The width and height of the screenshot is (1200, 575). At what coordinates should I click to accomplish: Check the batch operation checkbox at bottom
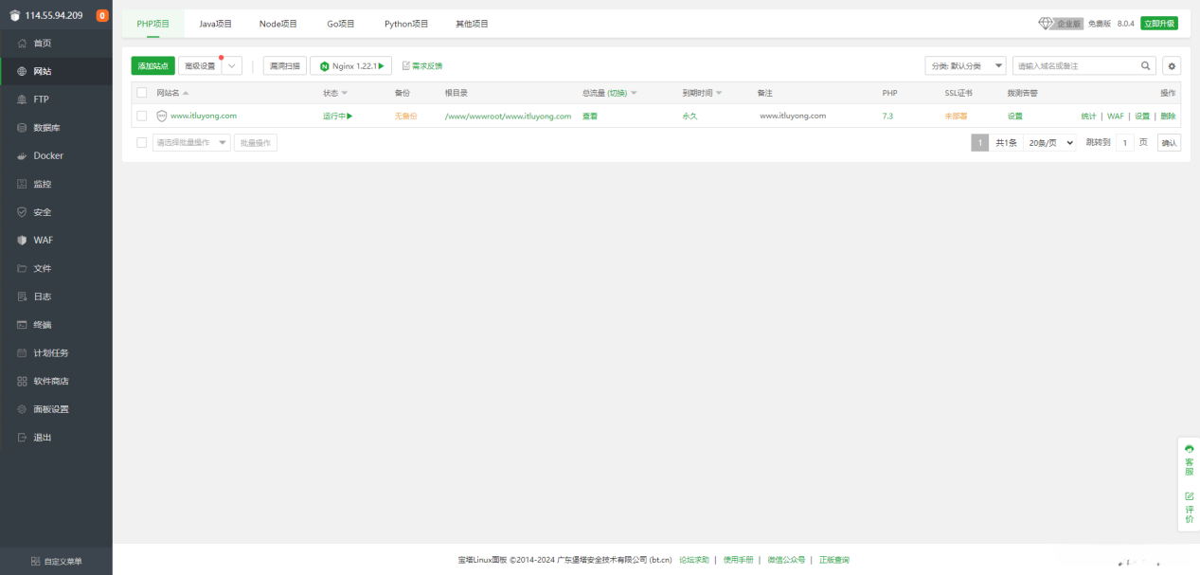pos(142,142)
